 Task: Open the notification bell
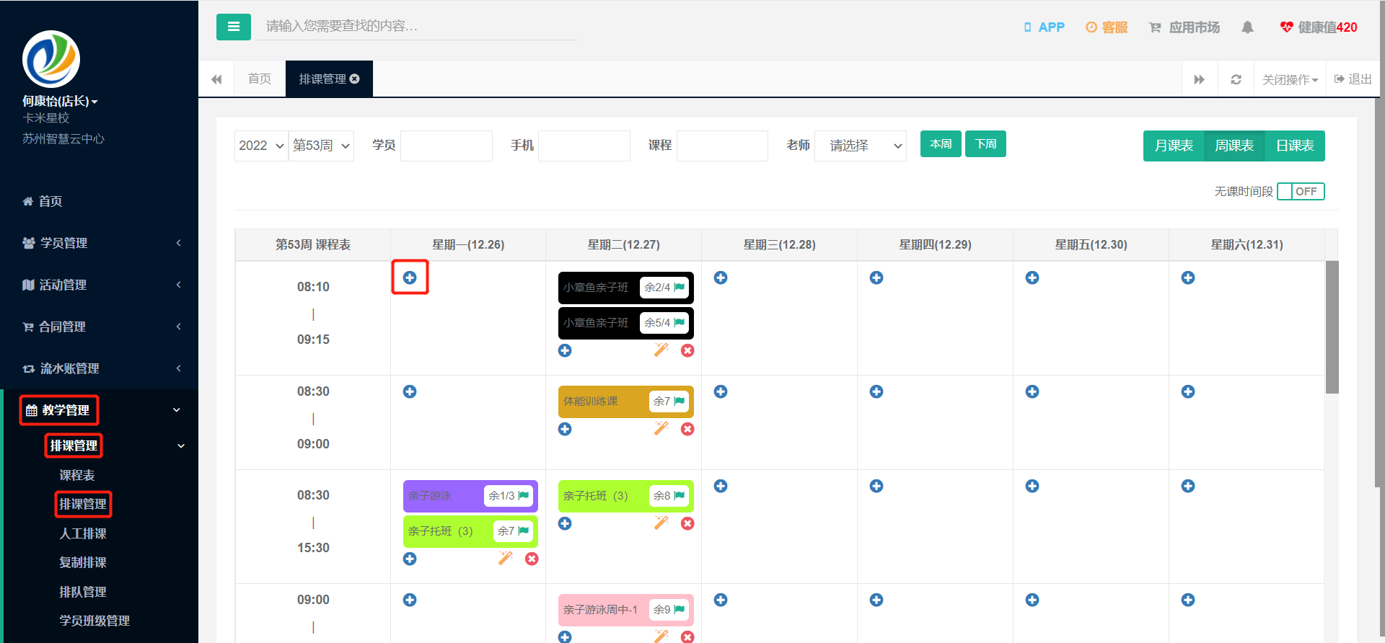[x=1247, y=27]
